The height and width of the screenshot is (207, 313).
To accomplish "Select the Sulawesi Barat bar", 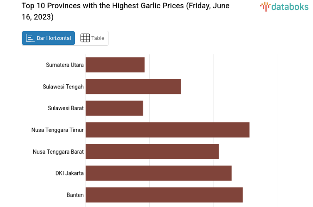I will (114, 108).
